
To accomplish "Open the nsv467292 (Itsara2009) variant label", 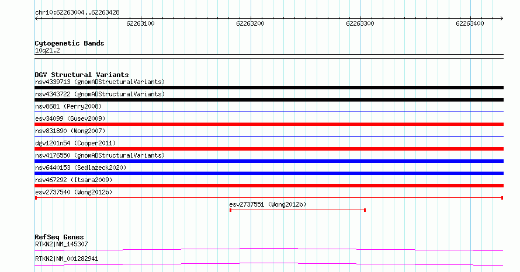I will click(74, 180).
